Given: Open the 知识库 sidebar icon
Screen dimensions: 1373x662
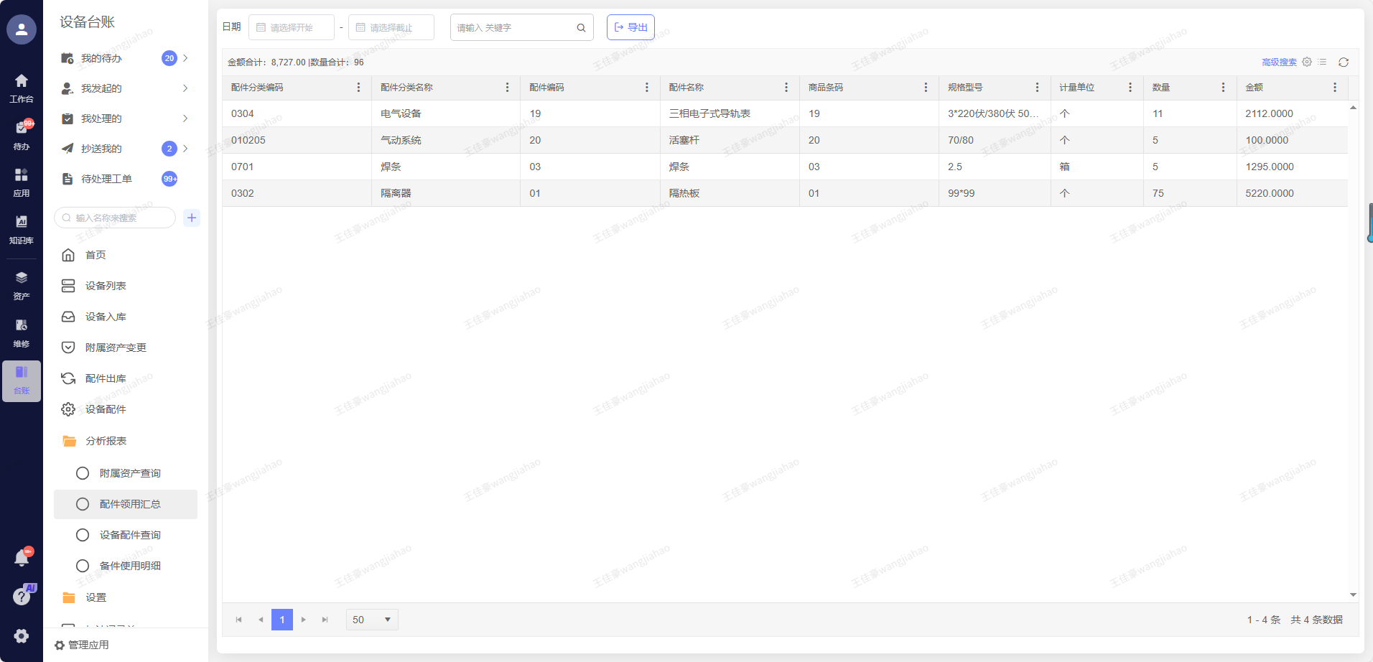Looking at the screenshot, I should 22,228.
